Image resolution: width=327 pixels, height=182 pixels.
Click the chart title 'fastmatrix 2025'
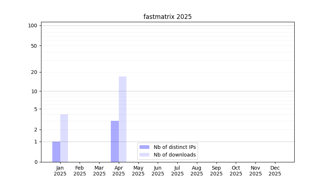pos(167,17)
